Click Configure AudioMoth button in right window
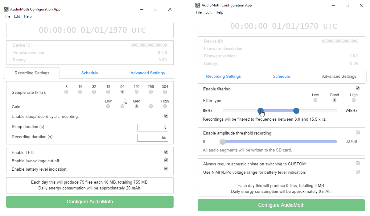 pyautogui.click(x=281, y=205)
